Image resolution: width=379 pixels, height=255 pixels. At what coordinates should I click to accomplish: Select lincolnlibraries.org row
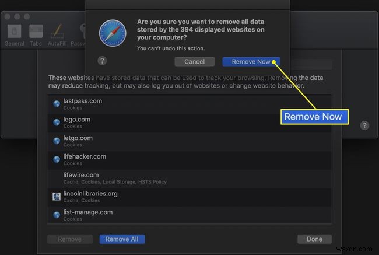(x=189, y=197)
